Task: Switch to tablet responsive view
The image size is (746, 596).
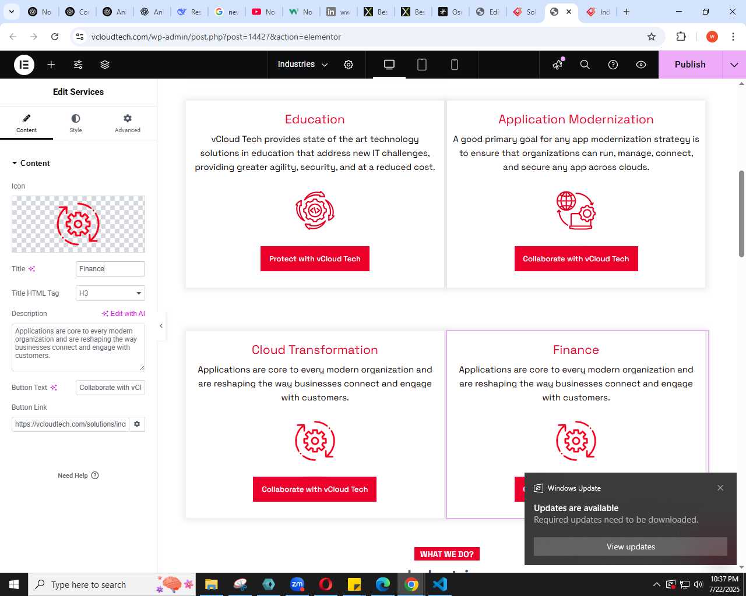Action: tap(422, 65)
